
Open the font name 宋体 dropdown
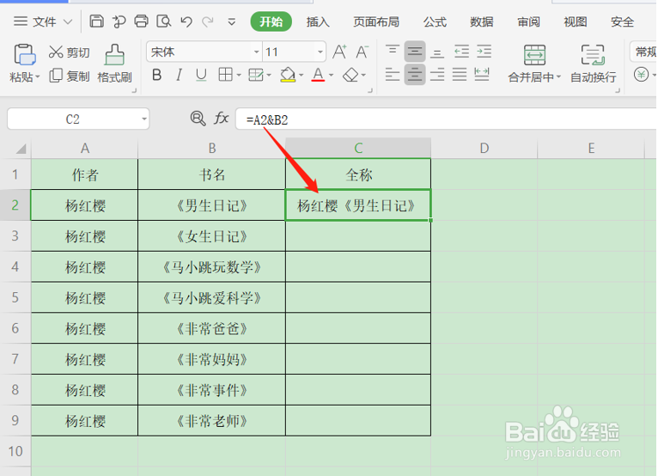(256, 52)
